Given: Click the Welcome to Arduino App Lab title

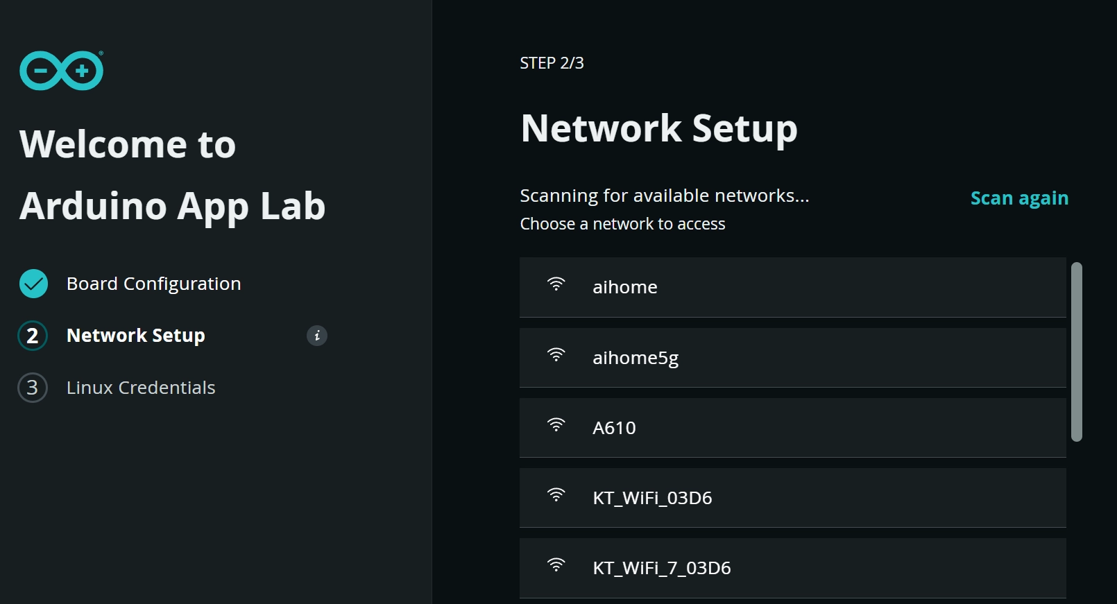Looking at the screenshot, I should 173,175.
